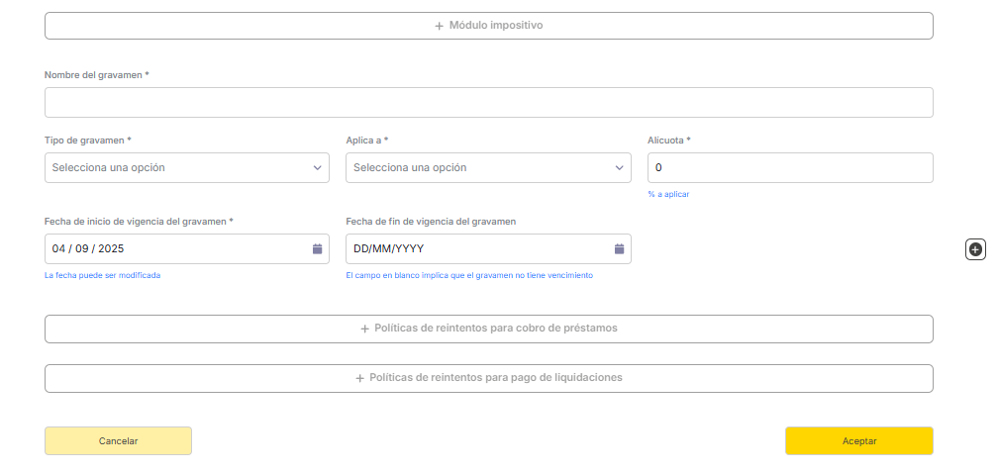Viewport: 998px width, 472px height.
Task: Open the Tipo de gravamen dropdown
Action: 178,168
